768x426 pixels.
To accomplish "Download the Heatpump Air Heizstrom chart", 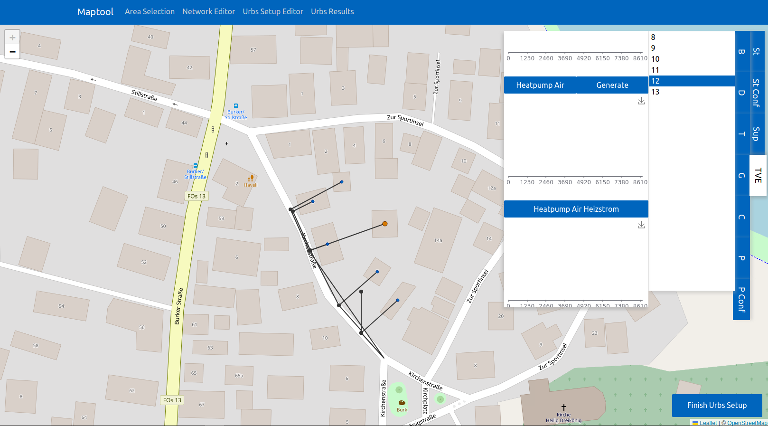I will (641, 225).
